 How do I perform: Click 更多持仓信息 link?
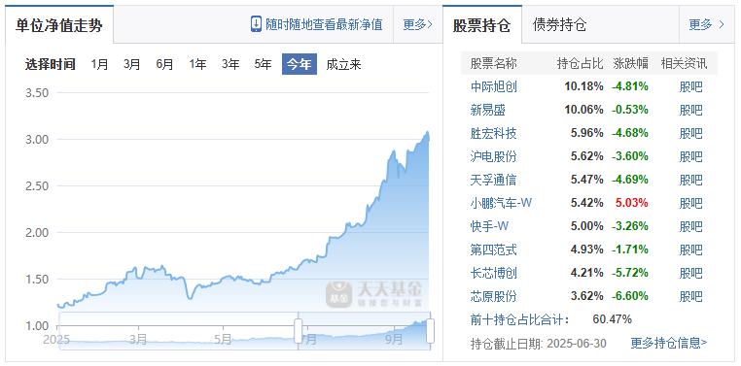(669, 343)
